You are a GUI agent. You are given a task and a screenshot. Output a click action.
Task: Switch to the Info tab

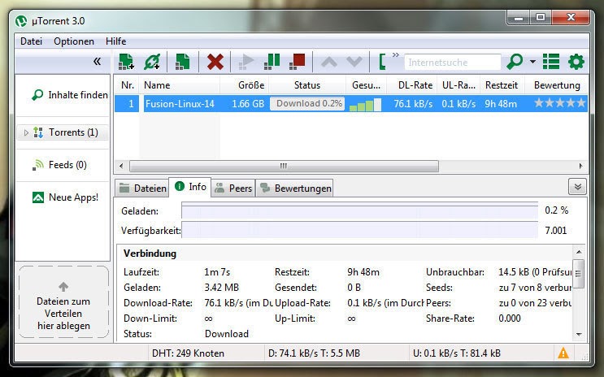(190, 187)
